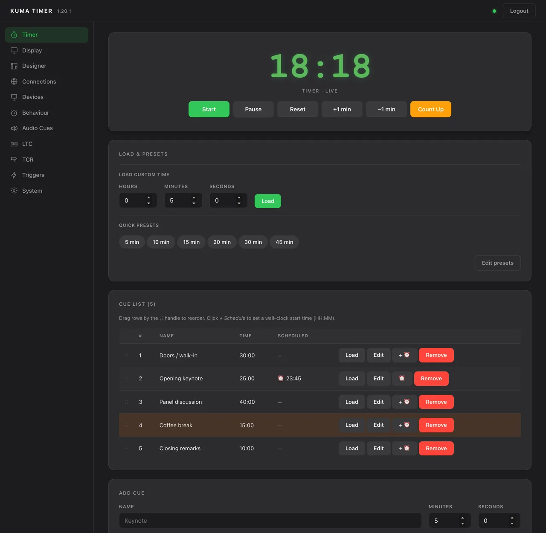Select the 45 min quick preset
546x533 pixels.
click(x=284, y=242)
